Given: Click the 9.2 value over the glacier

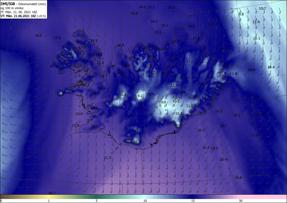Looking at the screenshot, I should coord(140,96).
